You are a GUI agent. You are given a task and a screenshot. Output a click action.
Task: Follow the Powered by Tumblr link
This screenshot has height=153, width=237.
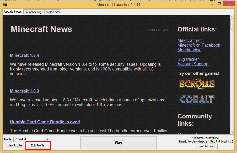158,30
